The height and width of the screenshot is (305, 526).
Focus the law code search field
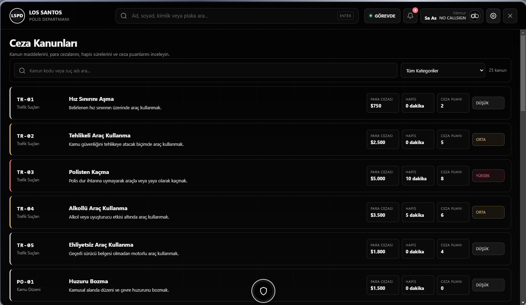206,71
